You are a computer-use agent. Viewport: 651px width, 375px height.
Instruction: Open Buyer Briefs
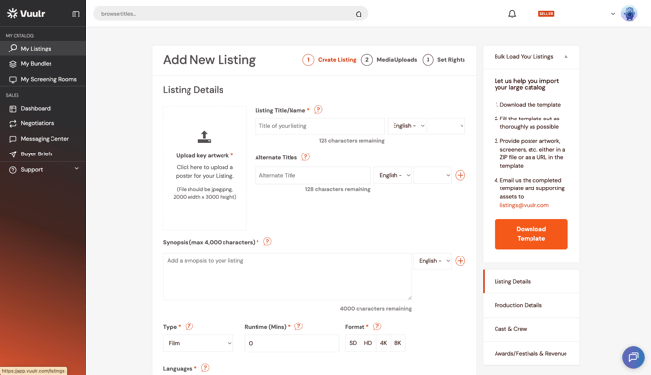point(43,153)
